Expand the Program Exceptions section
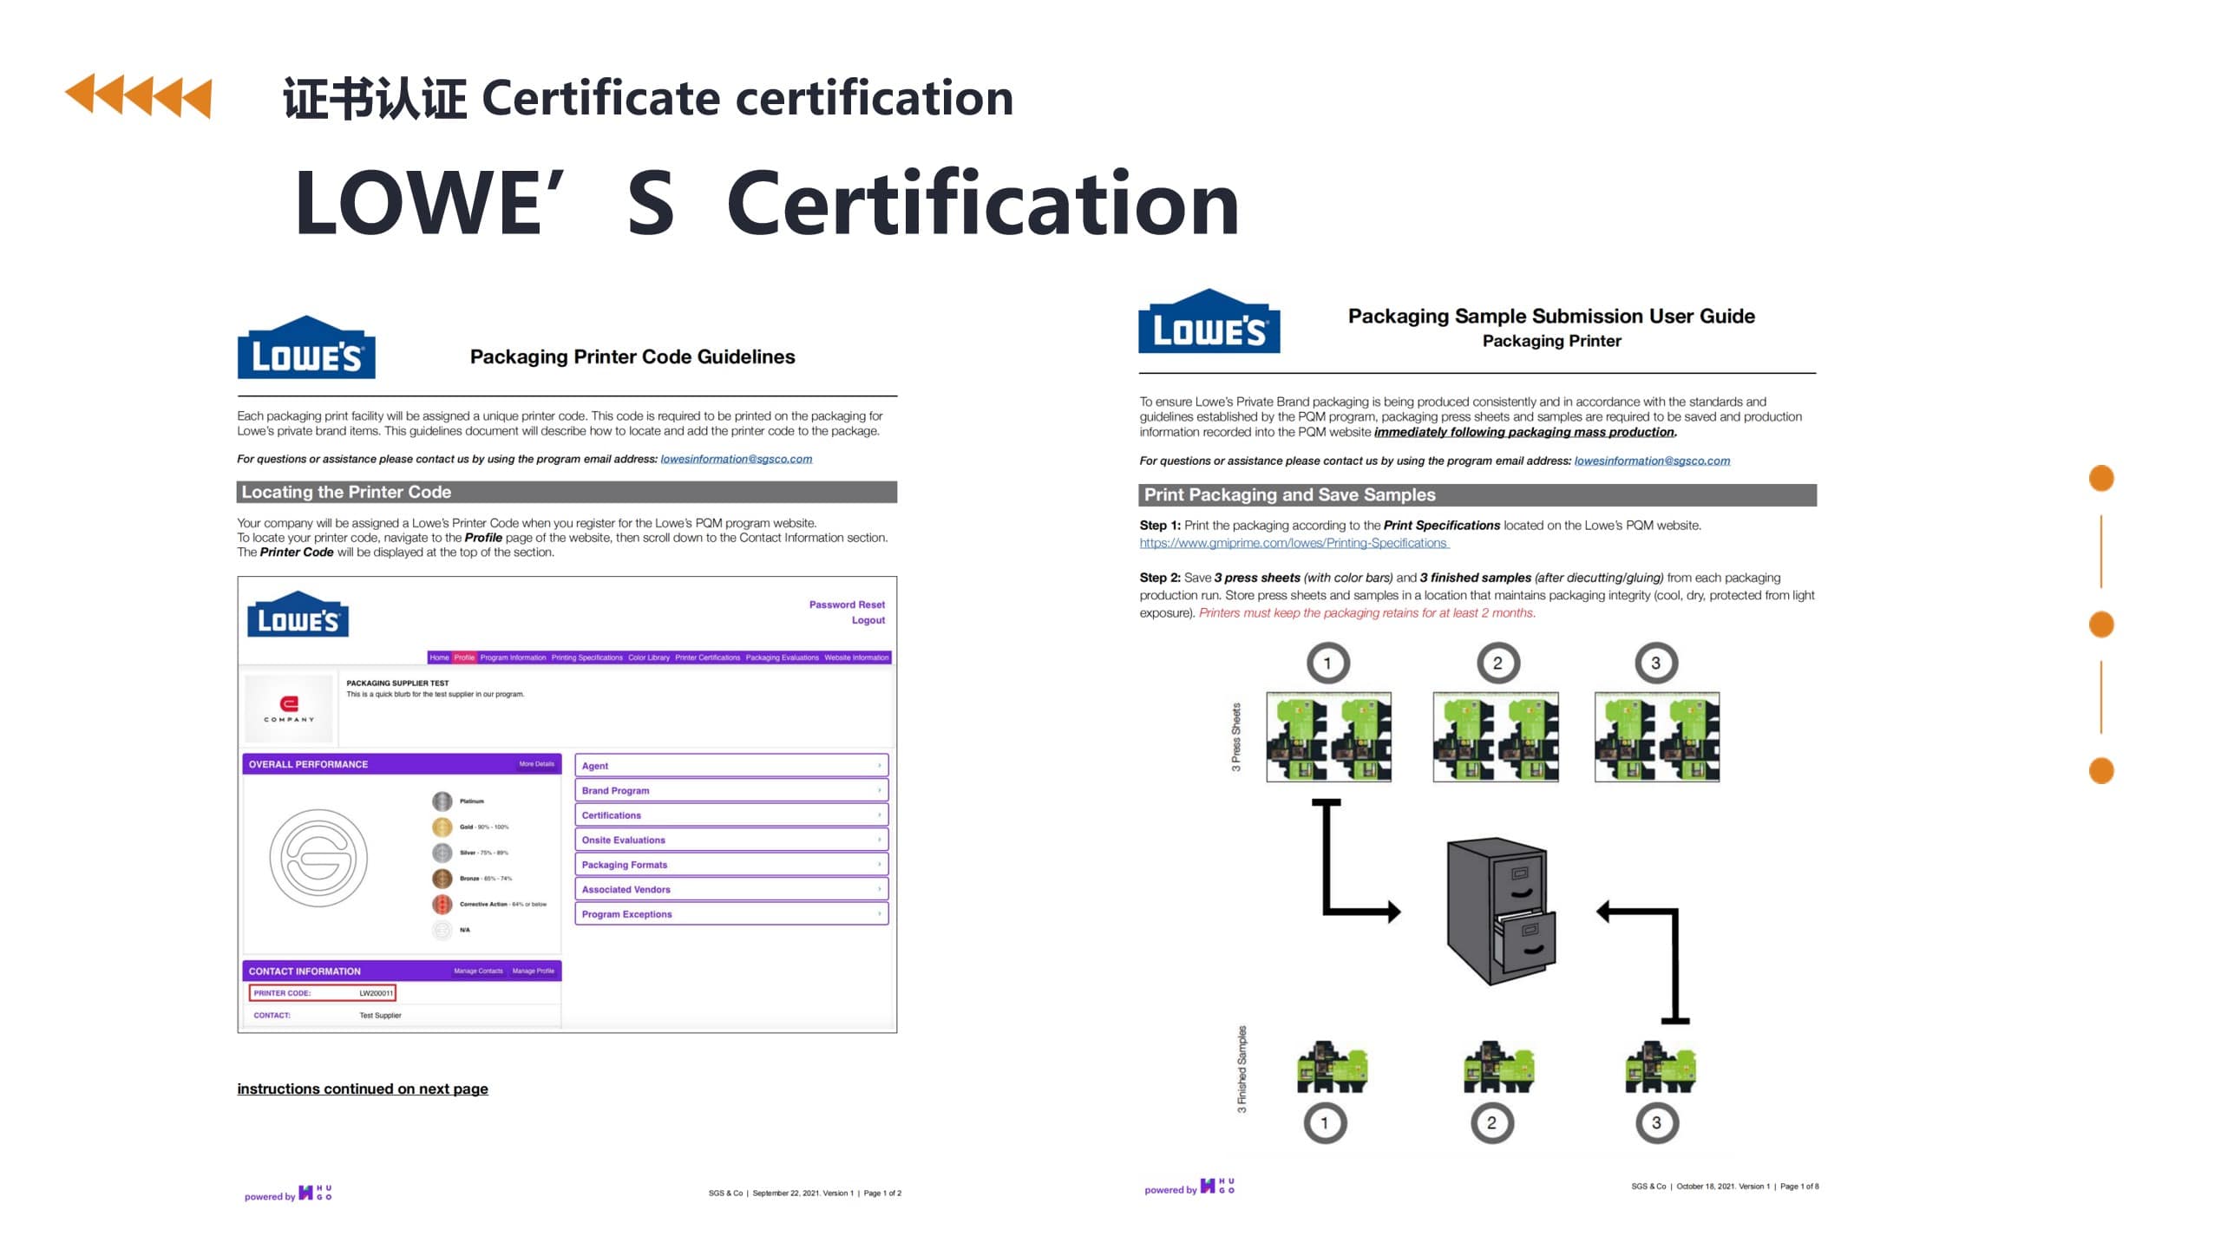This screenshot has height=1249, width=2221. (x=731, y=914)
